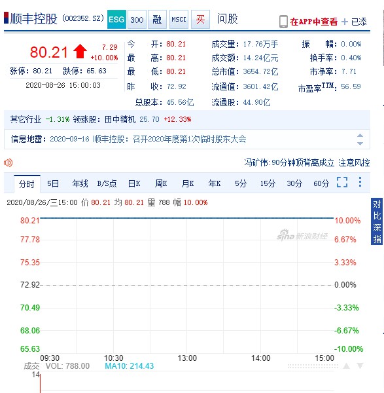Click the timestamp 2020-08-26 15:00:03

[63, 85]
